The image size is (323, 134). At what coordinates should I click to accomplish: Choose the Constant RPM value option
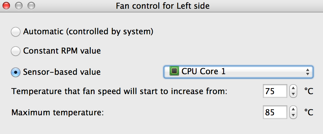coord(15,51)
